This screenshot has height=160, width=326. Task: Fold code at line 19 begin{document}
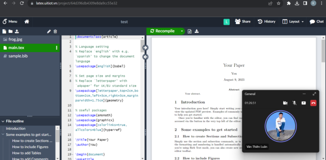pyautogui.click(x=73, y=155)
